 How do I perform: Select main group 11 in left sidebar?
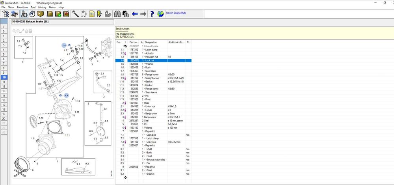tap(4, 82)
